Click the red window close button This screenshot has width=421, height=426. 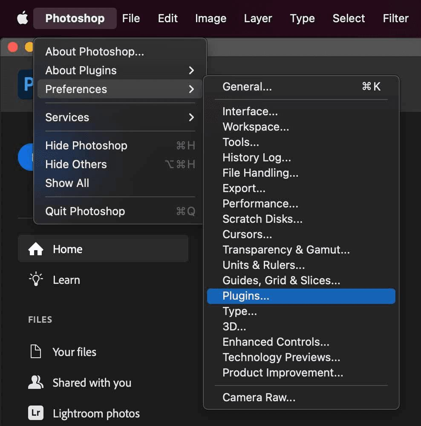tap(13, 47)
